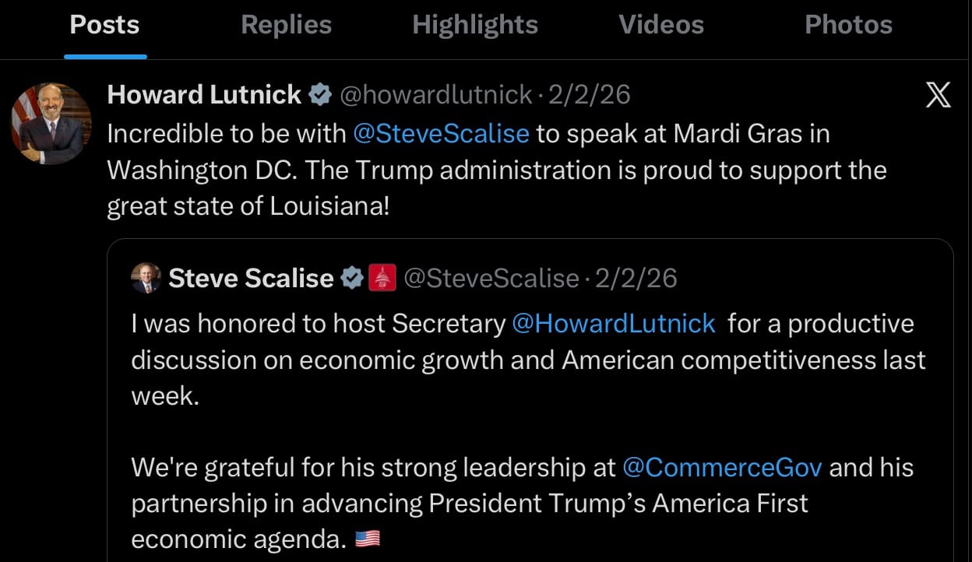Go to the Videos tab

coord(661,25)
